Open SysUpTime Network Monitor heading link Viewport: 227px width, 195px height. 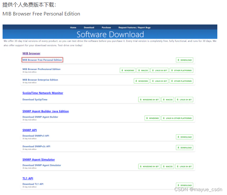(43, 93)
